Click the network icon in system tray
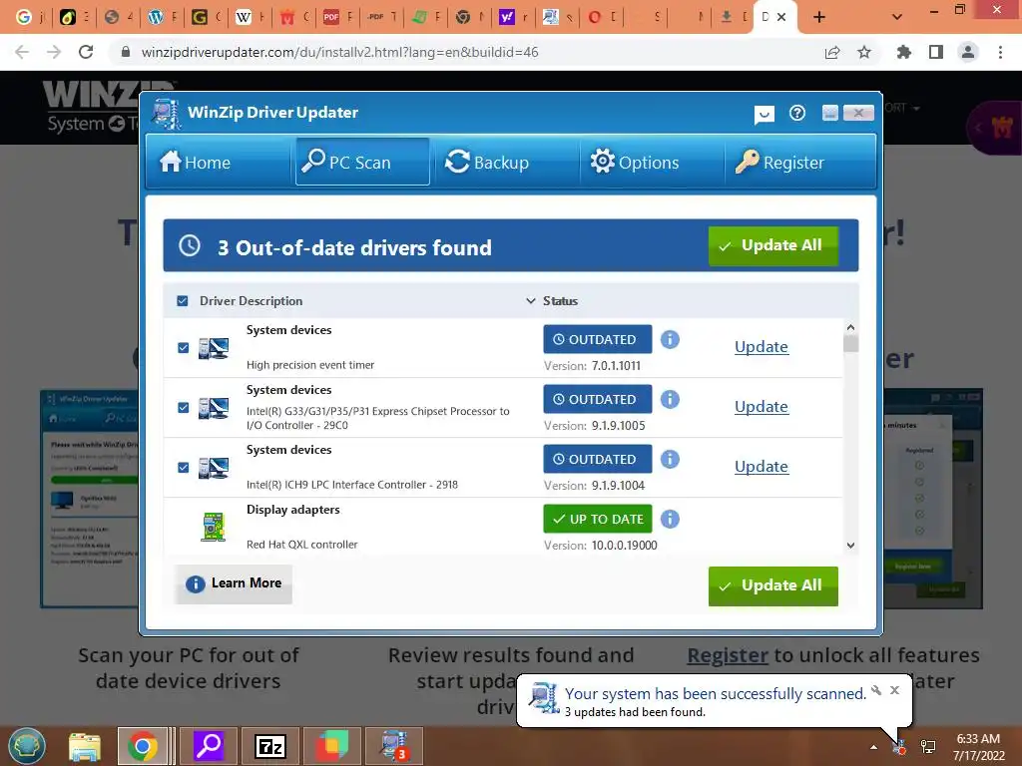This screenshot has height=766, width=1022. (x=928, y=747)
